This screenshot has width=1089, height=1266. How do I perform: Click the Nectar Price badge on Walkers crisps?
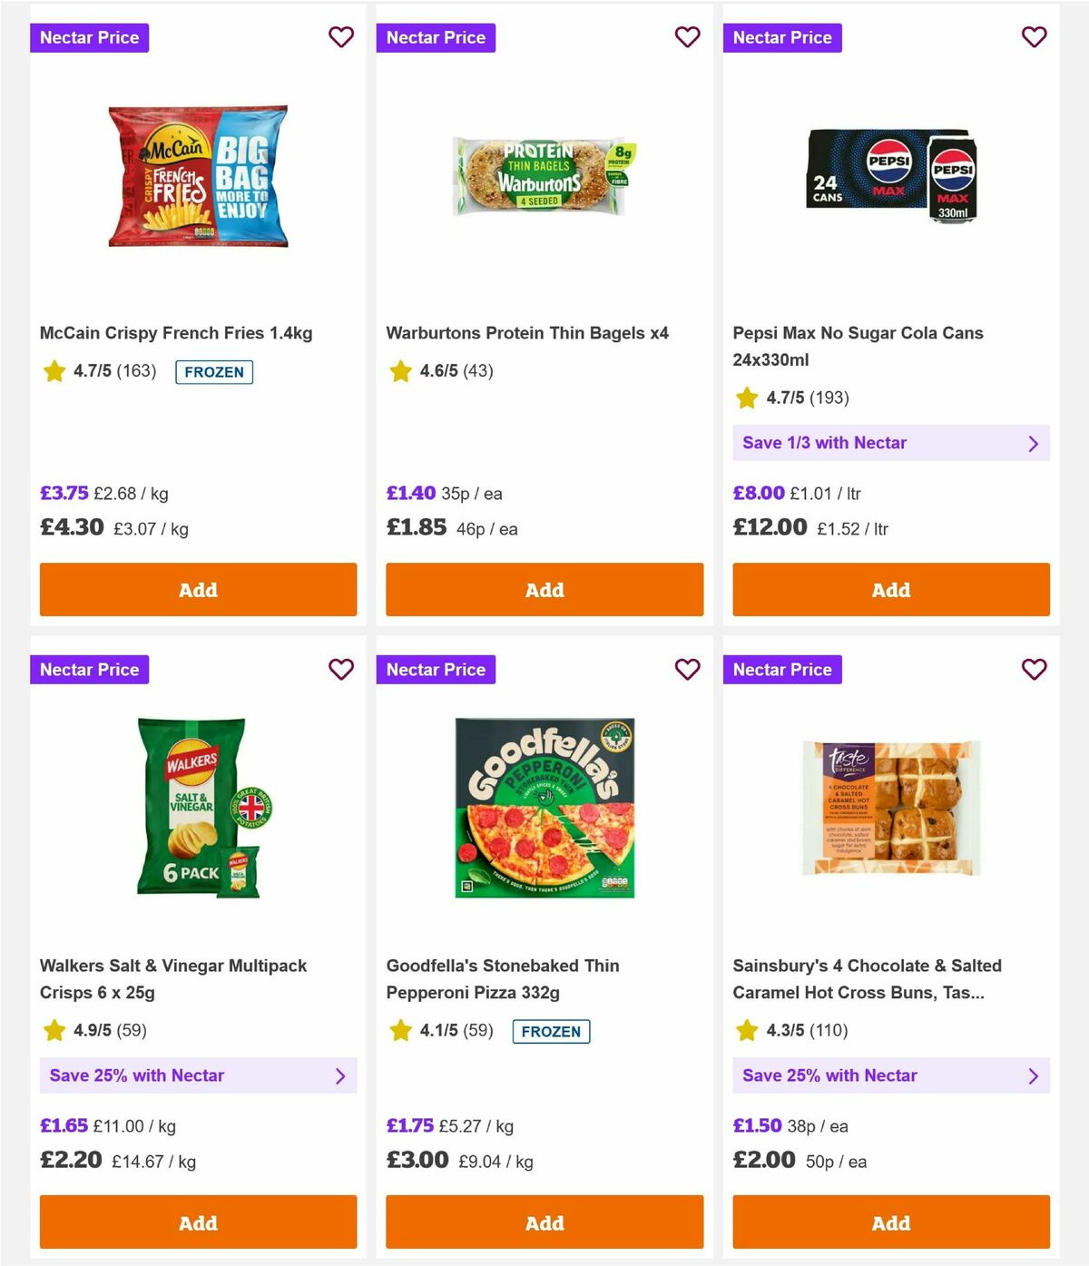click(x=89, y=669)
